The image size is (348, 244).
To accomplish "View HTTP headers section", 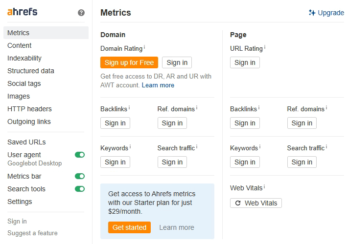I will point(29,109).
